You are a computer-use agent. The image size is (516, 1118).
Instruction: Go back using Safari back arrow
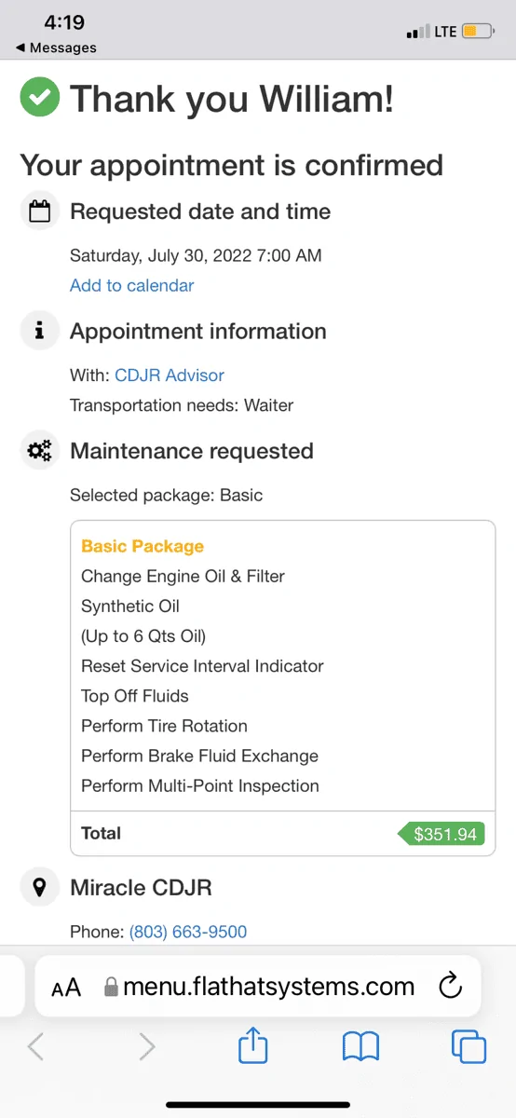[x=35, y=1046]
